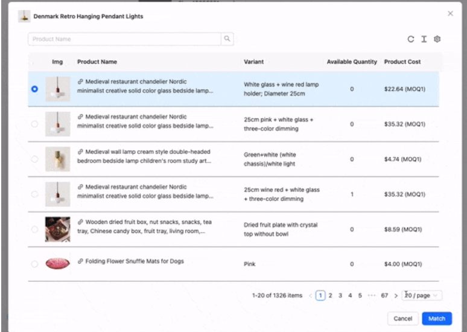Open the column settings gear icon
Screen dimensions: 467x332
(x=437, y=39)
